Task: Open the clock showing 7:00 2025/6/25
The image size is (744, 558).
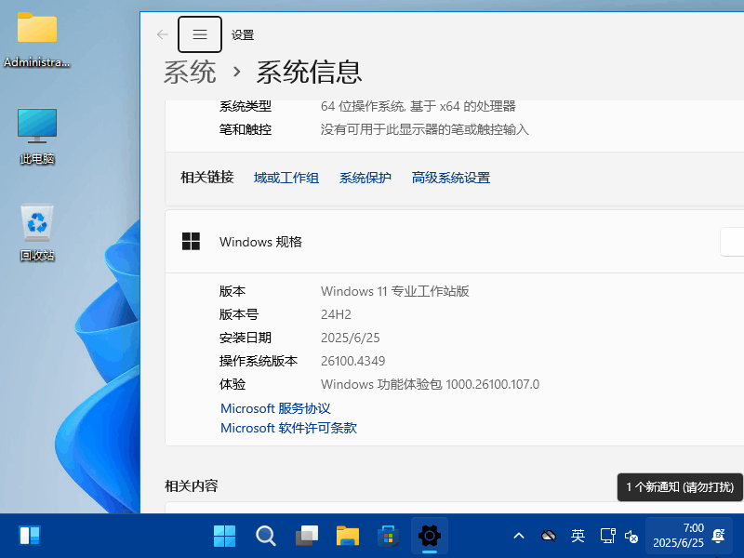Action: 679,536
